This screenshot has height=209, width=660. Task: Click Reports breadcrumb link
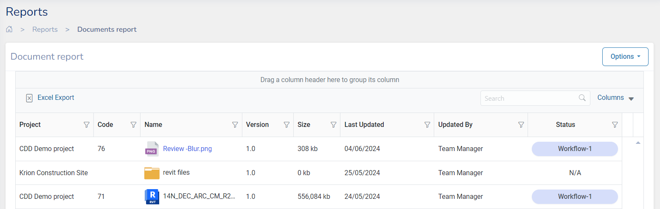45,30
